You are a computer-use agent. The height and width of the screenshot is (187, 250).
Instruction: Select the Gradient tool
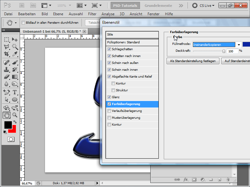coord(15,77)
